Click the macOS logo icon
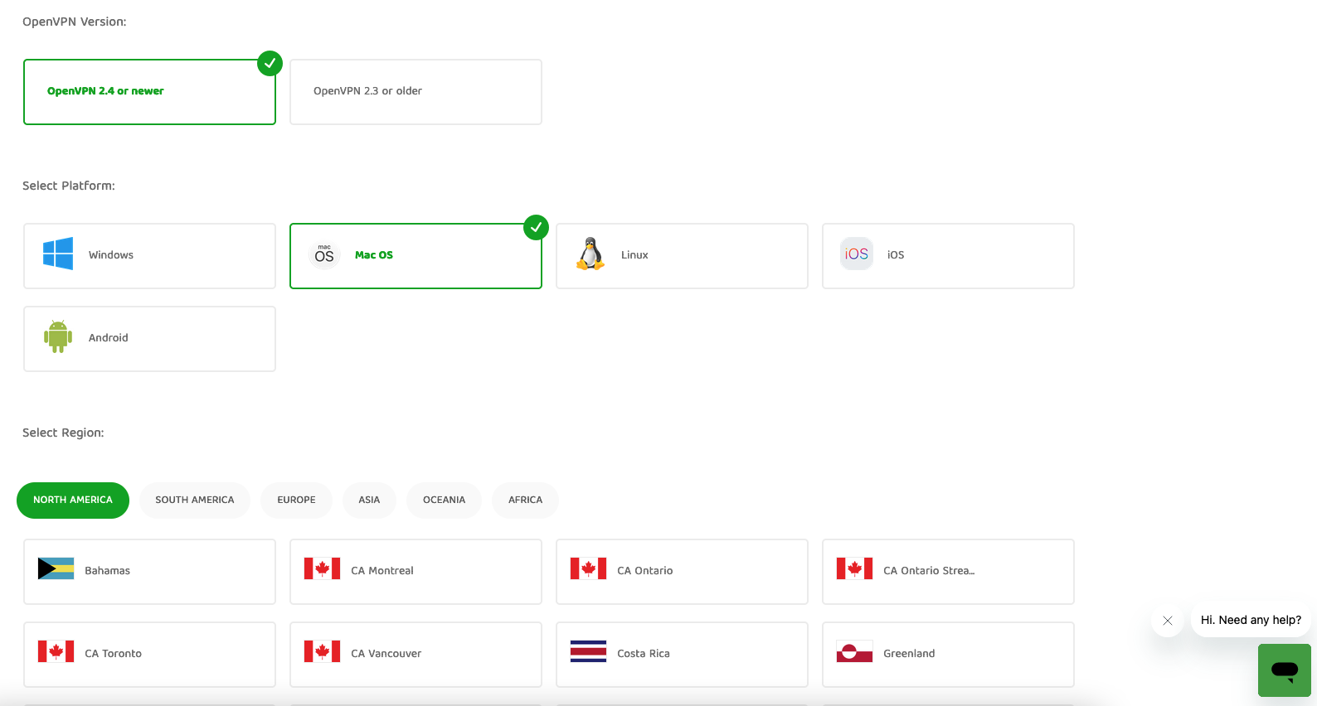Image resolution: width=1317 pixels, height=706 pixels. tap(324, 254)
